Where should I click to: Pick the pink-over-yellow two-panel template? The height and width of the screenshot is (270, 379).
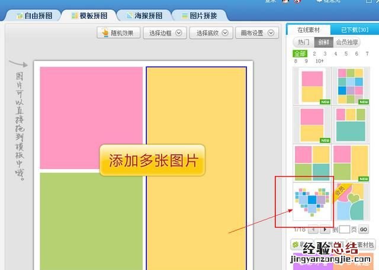(x=312, y=86)
